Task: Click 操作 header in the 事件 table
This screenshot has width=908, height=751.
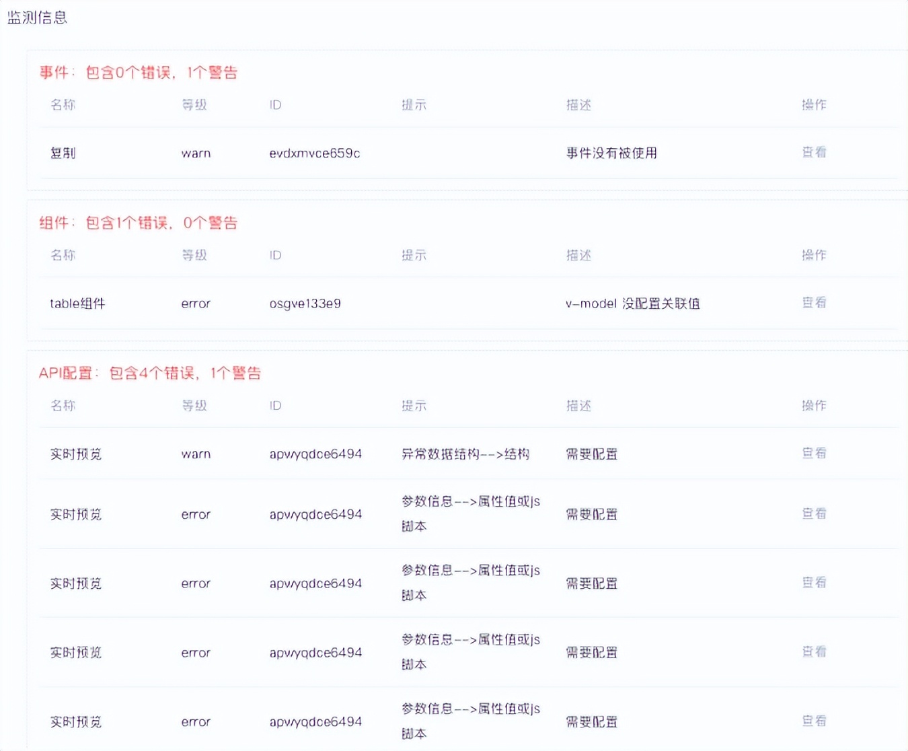Action: pyautogui.click(x=814, y=104)
